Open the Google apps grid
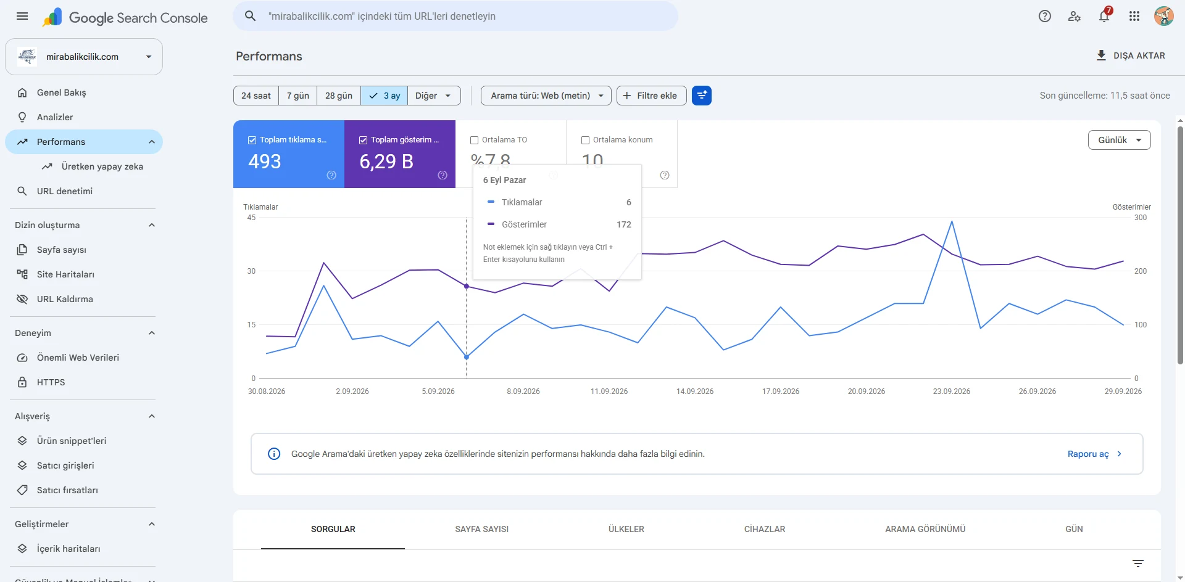The width and height of the screenshot is (1185, 582). click(x=1134, y=17)
